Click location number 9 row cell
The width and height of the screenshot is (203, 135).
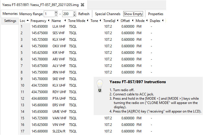click(22, 79)
